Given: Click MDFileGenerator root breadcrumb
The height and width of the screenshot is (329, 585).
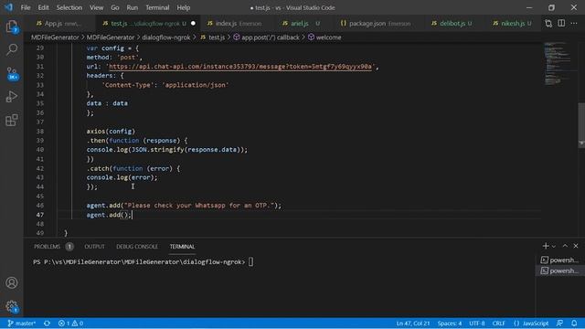Looking at the screenshot, I should 55,37.
